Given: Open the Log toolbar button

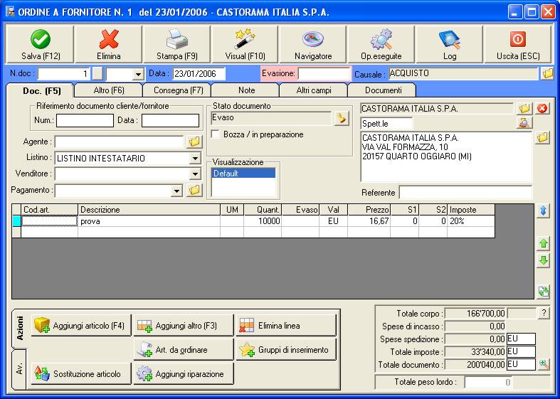Looking at the screenshot, I should pyautogui.click(x=449, y=44).
